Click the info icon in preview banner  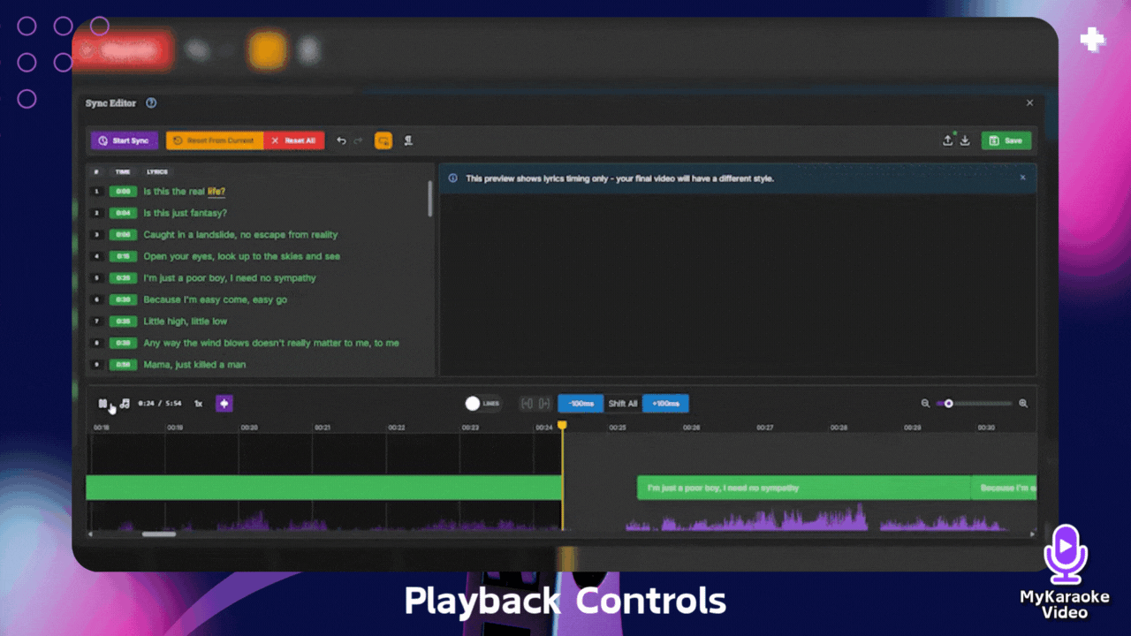point(453,178)
